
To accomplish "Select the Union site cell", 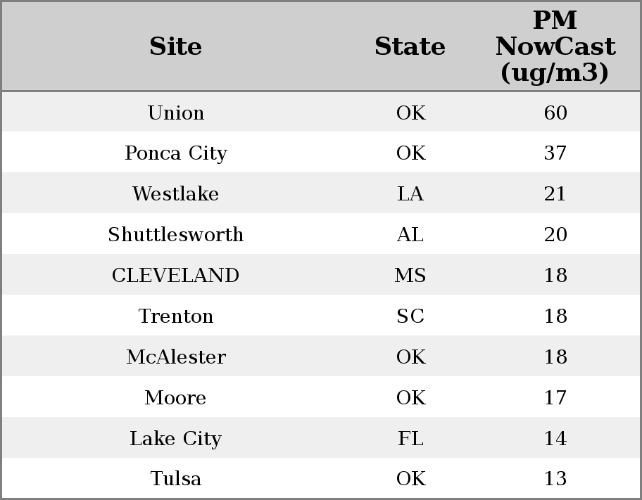I will coord(176,113).
